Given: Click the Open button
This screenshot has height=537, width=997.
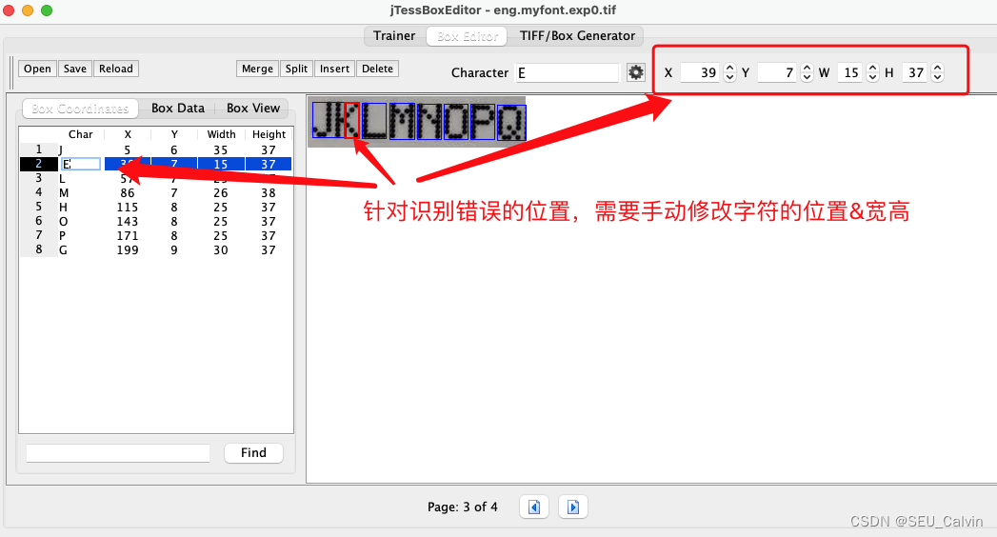Looking at the screenshot, I should pyautogui.click(x=37, y=69).
